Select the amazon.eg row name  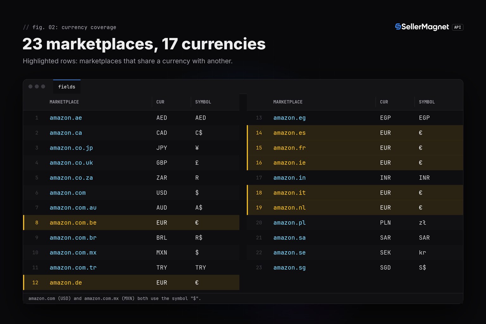(x=290, y=118)
